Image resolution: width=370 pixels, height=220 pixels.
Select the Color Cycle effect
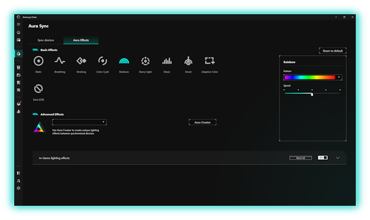coord(102,61)
